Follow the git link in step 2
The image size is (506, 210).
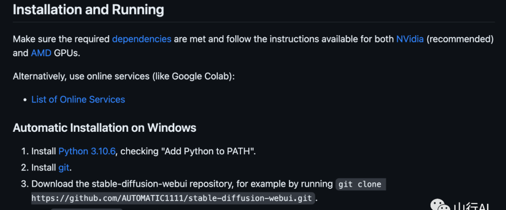64,168
